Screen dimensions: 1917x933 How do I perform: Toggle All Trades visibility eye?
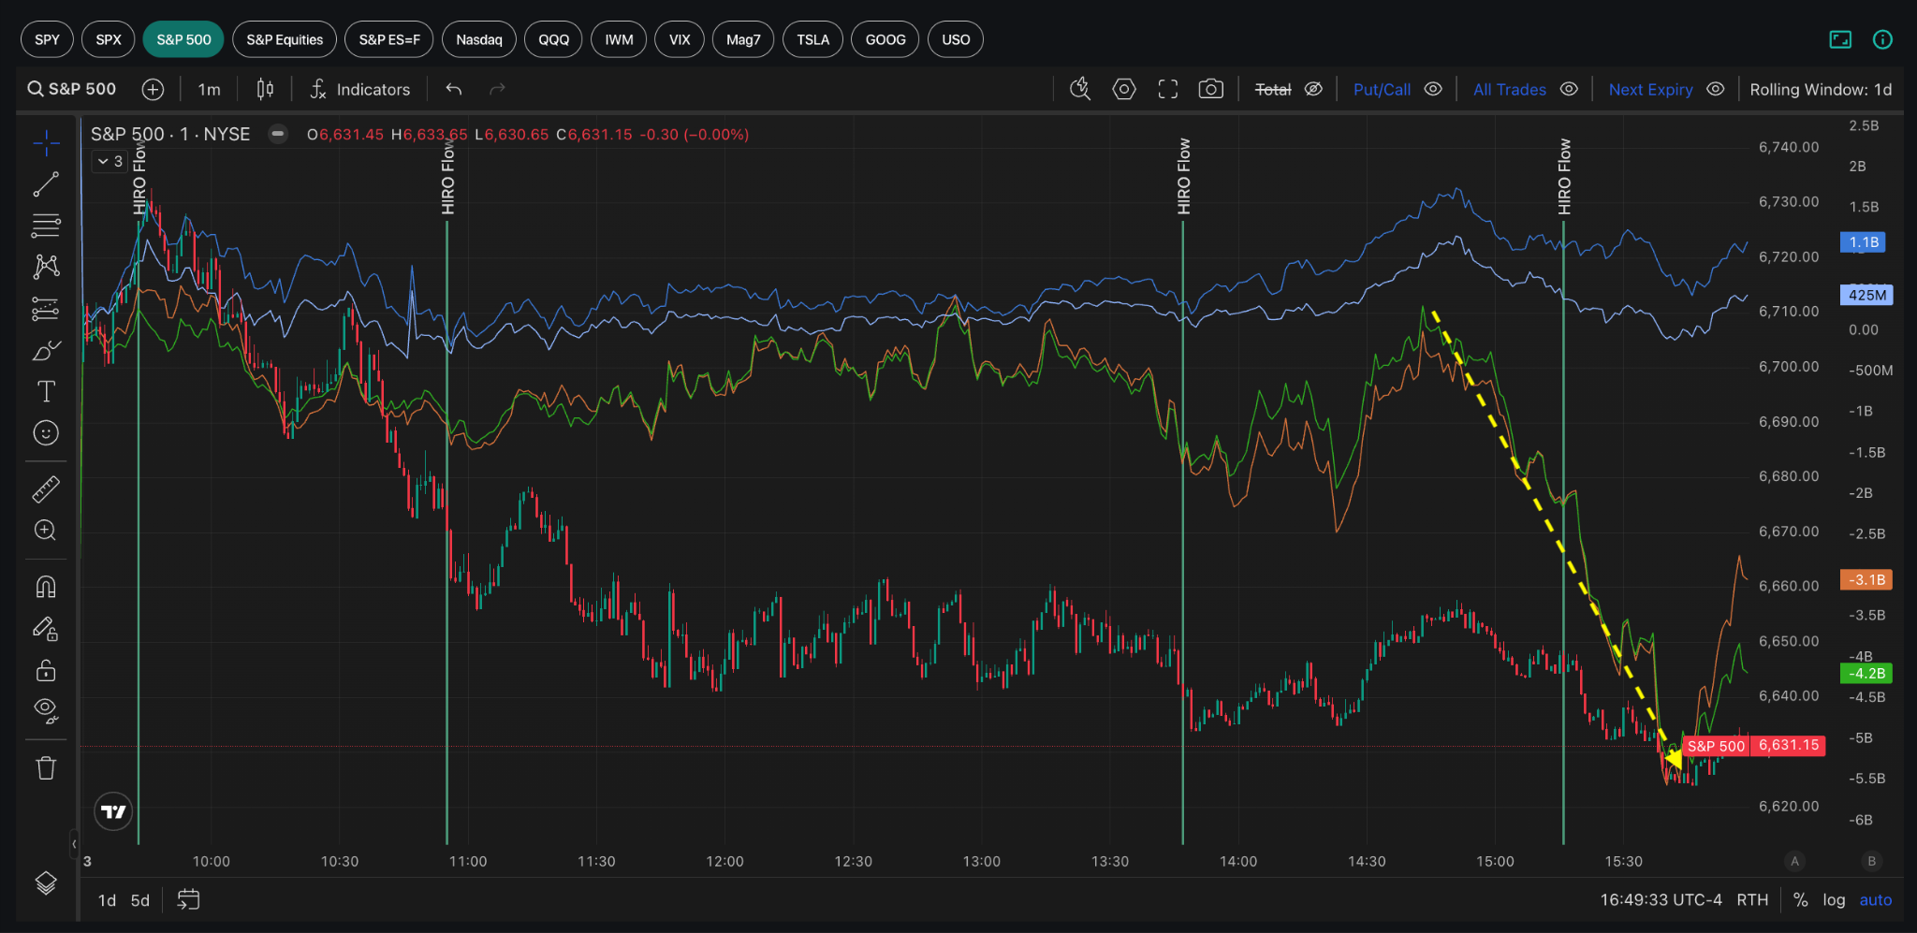[x=1569, y=89]
